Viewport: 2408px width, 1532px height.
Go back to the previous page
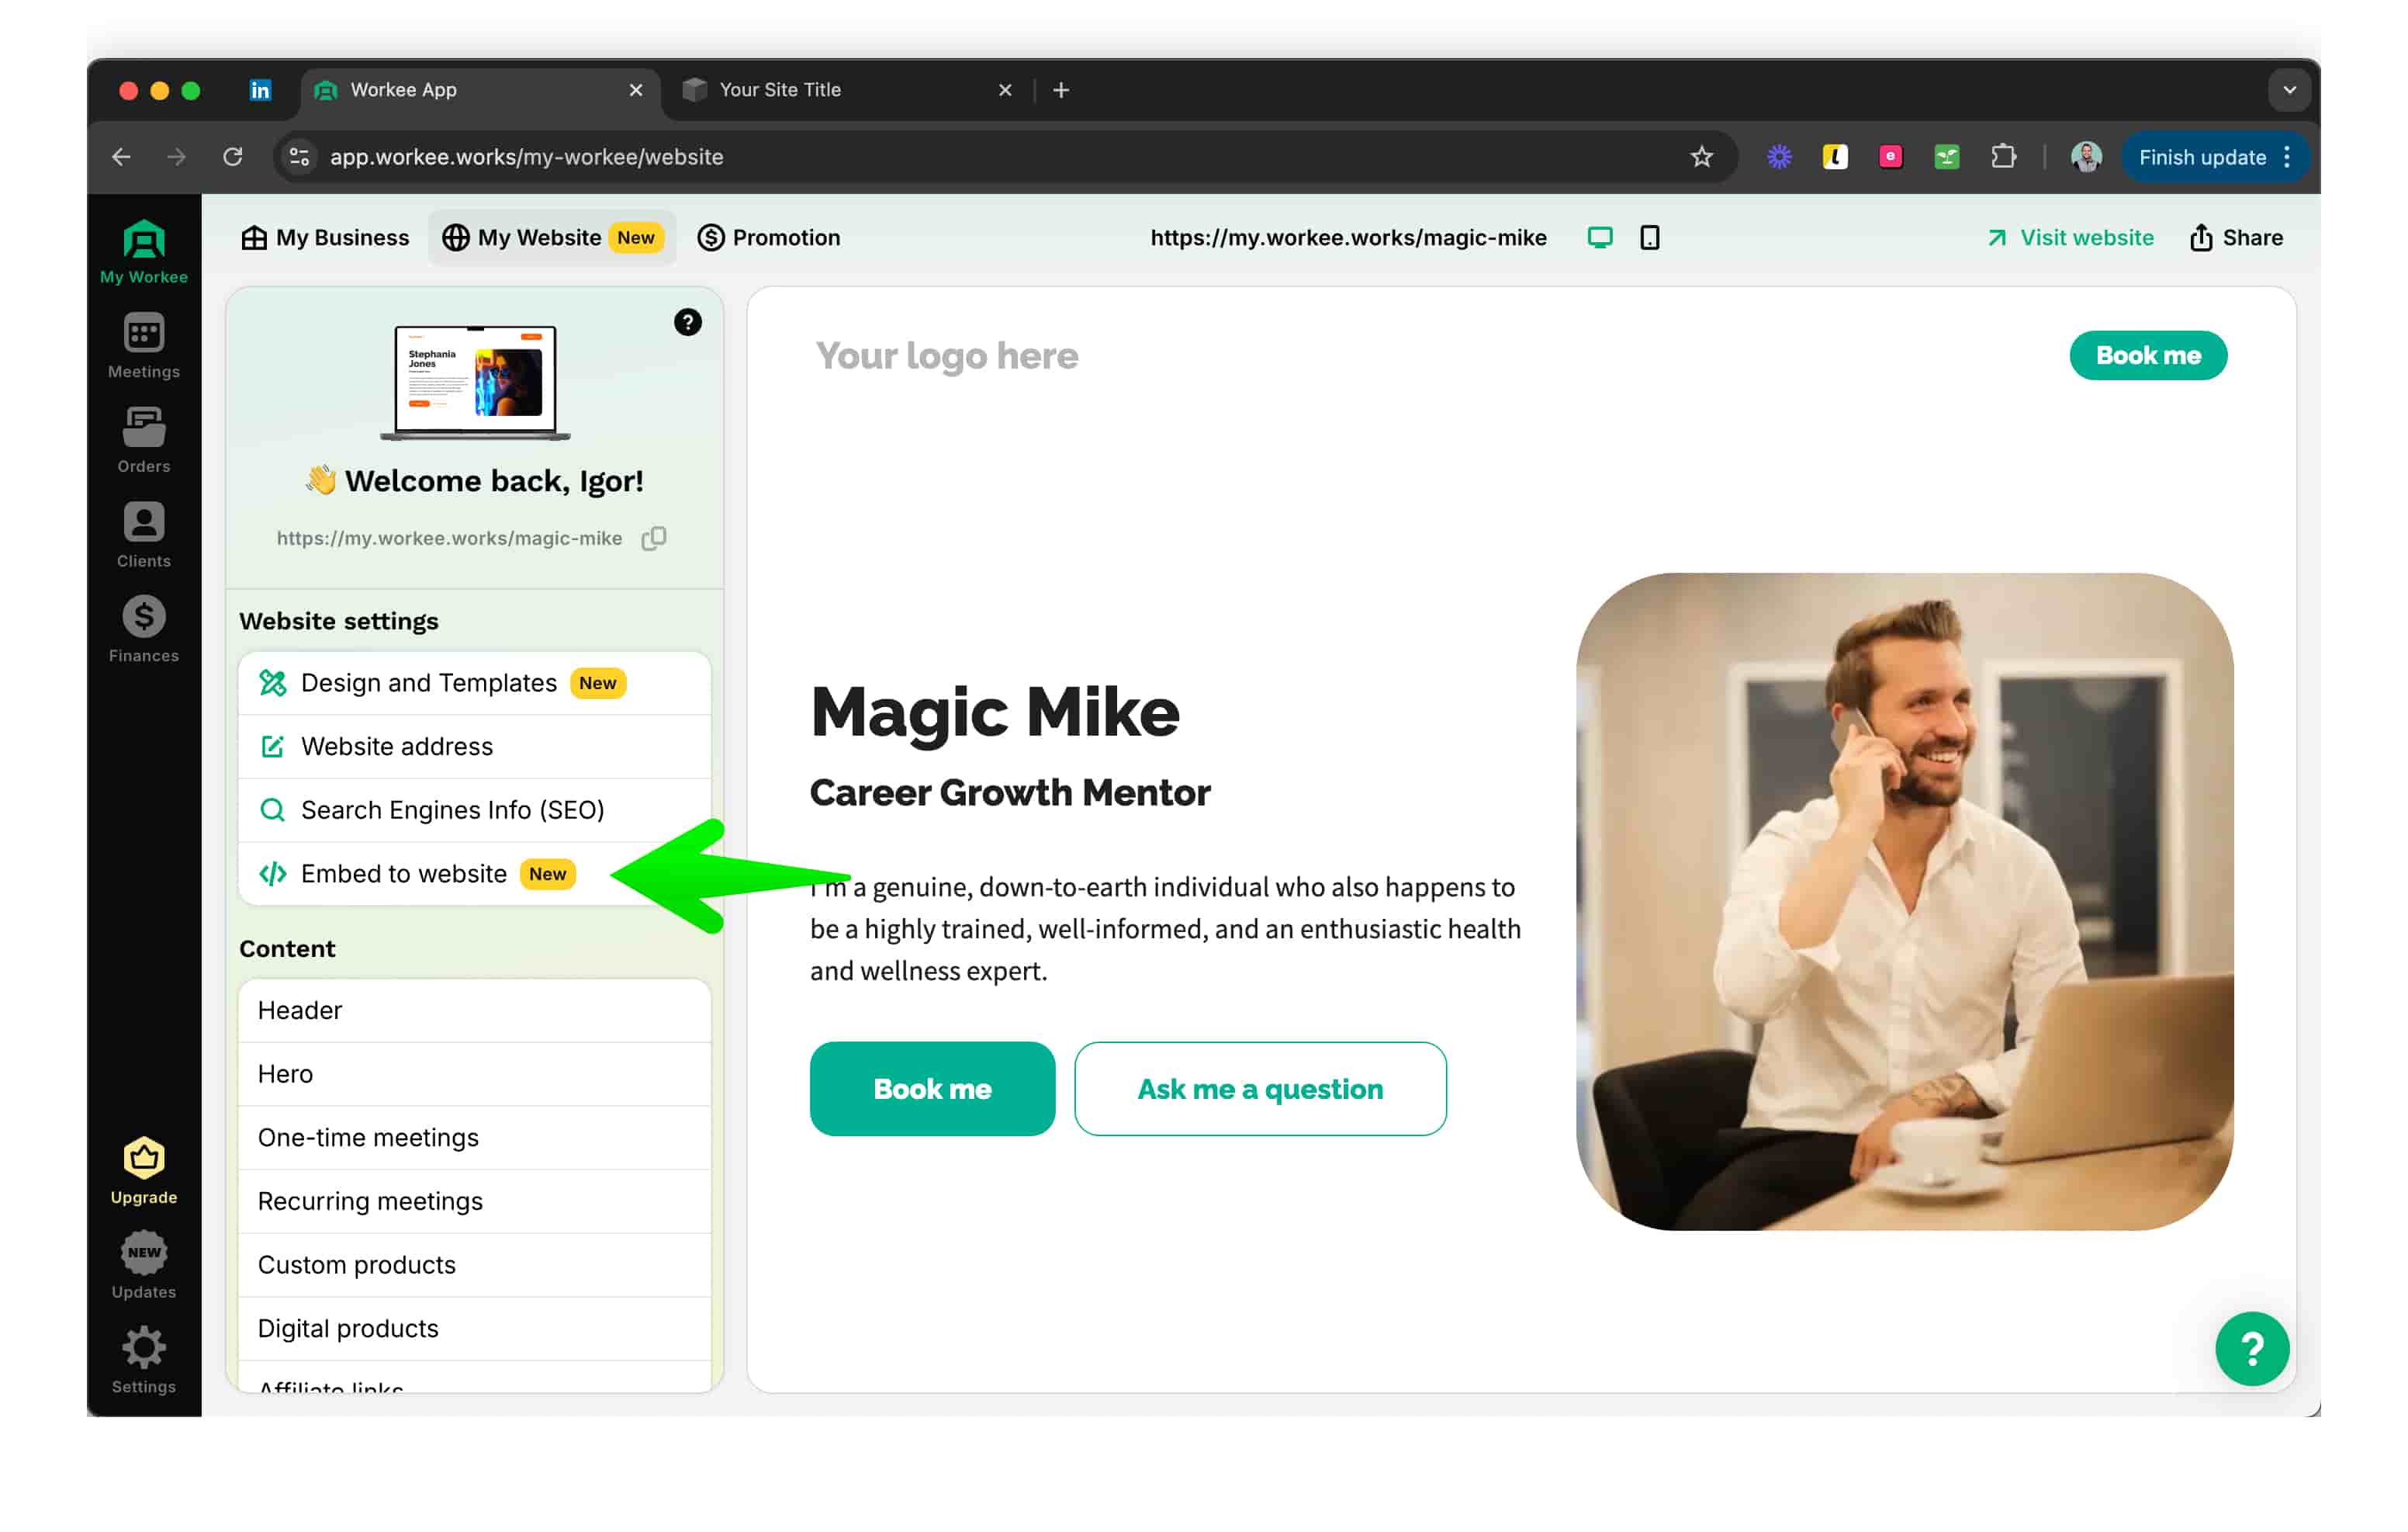(x=121, y=157)
